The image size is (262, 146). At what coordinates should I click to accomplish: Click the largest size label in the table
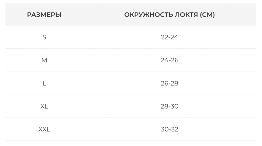click(x=44, y=129)
